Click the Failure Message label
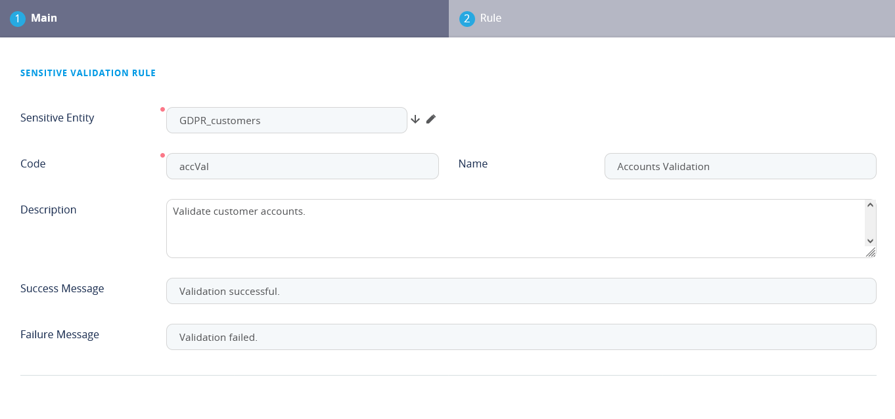The width and height of the screenshot is (895, 419). [59, 334]
